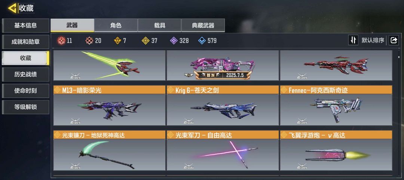Open 基本信息 in the sidebar
Image resolution: width=404 pixels, height=180 pixels.
[25, 25]
